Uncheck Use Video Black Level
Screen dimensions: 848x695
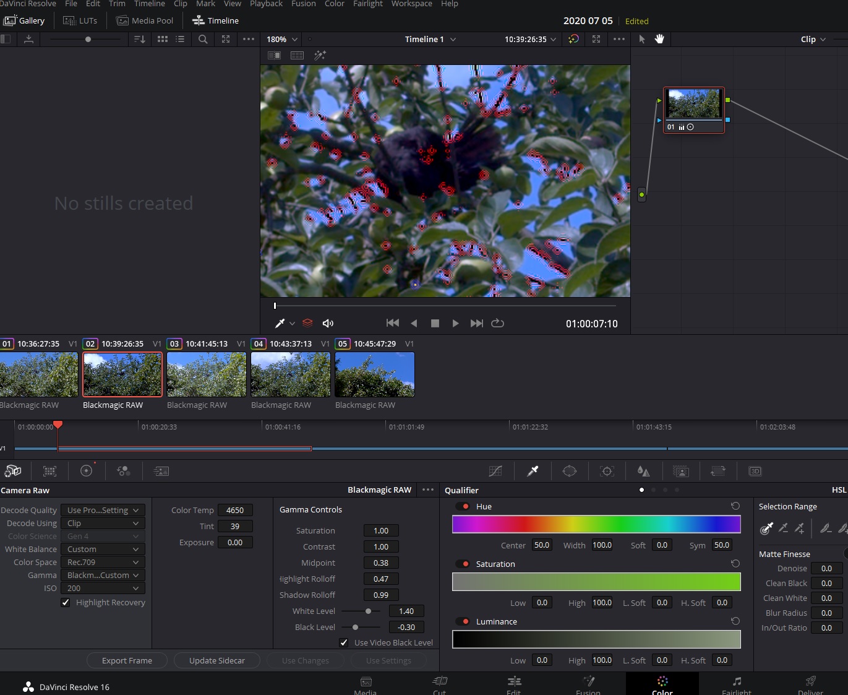coord(344,642)
